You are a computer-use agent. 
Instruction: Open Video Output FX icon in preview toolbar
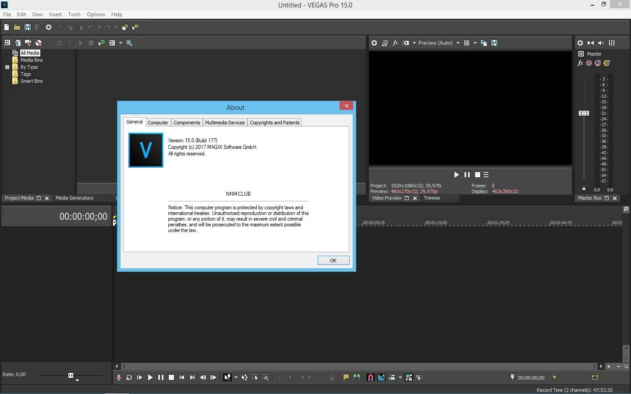(x=395, y=43)
